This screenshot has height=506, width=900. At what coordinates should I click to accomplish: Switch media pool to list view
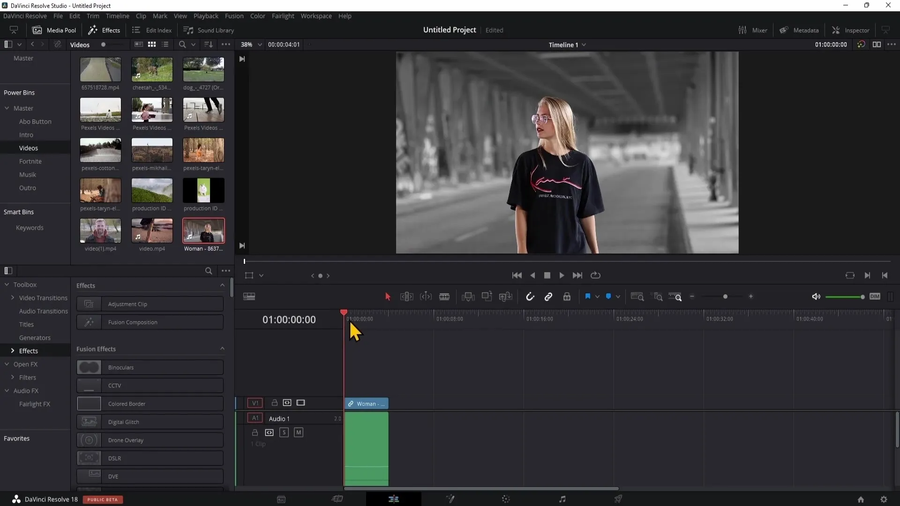pos(165,45)
